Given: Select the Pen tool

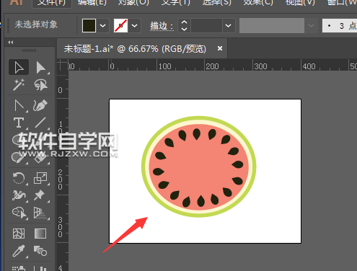Looking at the screenshot, I should pos(19,105).
